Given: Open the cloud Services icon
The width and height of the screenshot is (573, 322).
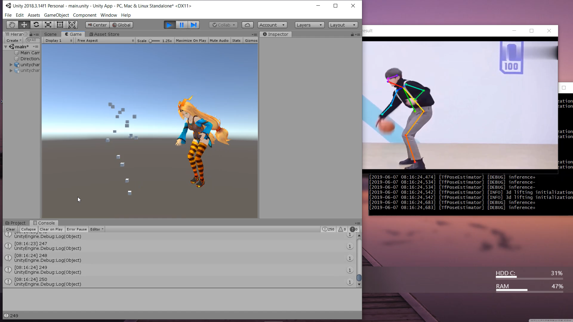Looking at the screenshot, I should click(247, 25).
